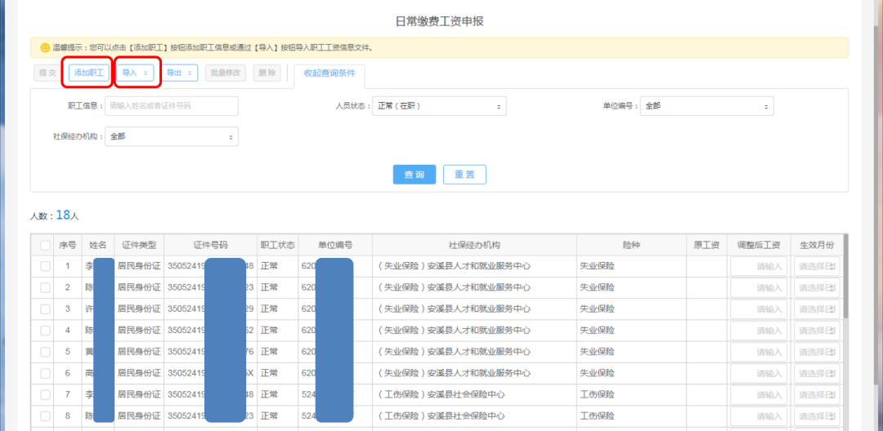This screenshot has height=431, width=883.
Task: Click the 18人 headcount text
Action: pos(67,215)
